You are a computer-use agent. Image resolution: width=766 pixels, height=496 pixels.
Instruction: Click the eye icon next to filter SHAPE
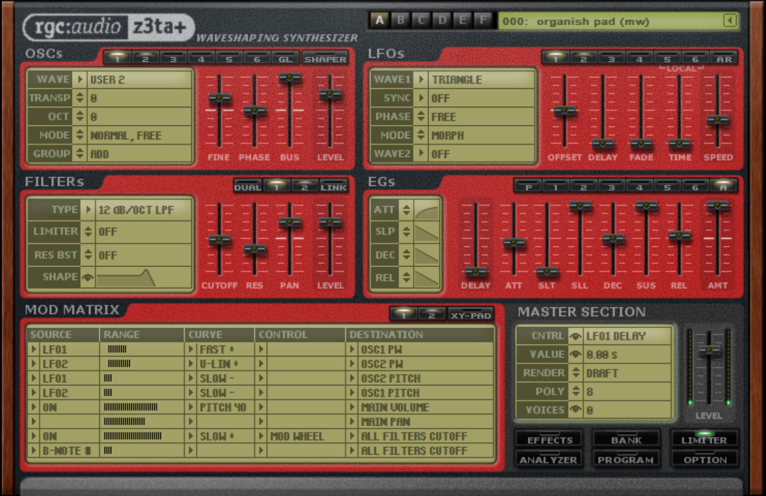coord(87,277)
